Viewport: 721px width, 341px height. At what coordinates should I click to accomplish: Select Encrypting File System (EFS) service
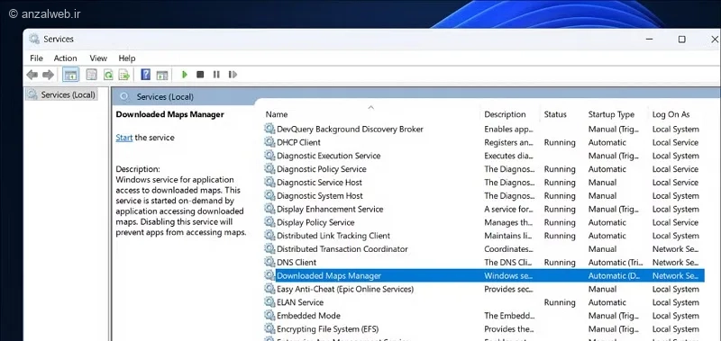tap(484, 328)
